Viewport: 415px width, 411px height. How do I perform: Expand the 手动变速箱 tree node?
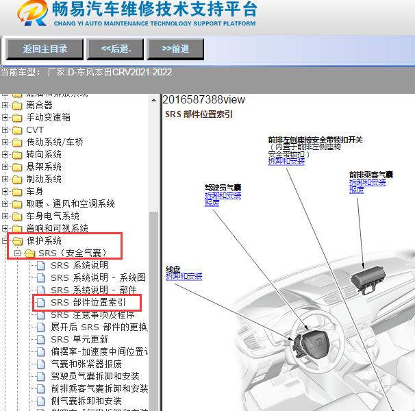pos(5,117)
